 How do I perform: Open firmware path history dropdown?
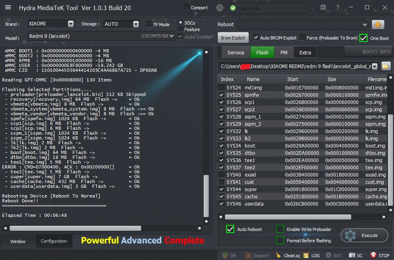375,67
